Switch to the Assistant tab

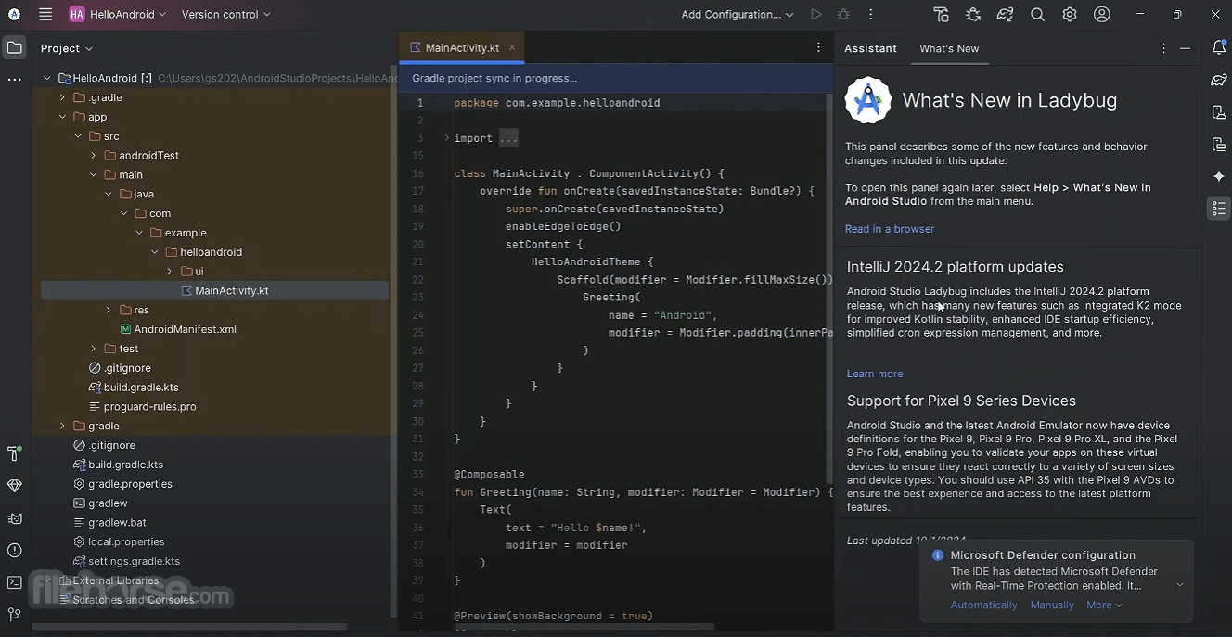point(870,48)
